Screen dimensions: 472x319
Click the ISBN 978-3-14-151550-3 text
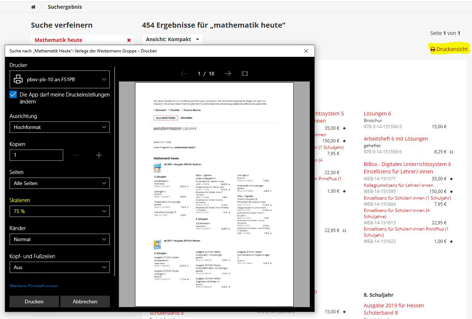[x=383, y=126]
